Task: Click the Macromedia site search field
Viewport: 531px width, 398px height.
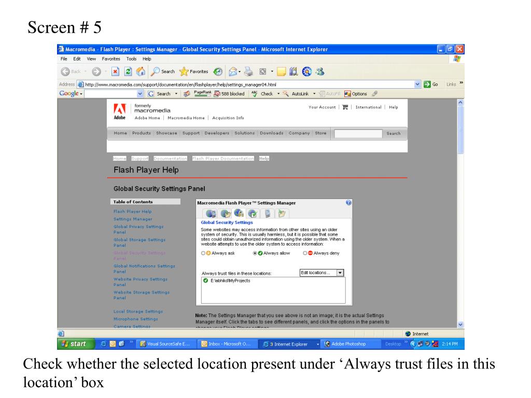Action: [358, 134]
